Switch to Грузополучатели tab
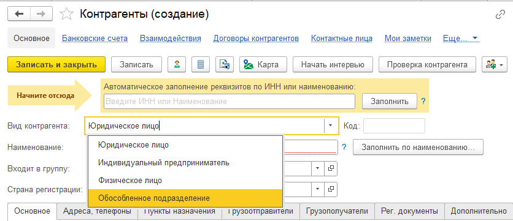 click(337, 211)
